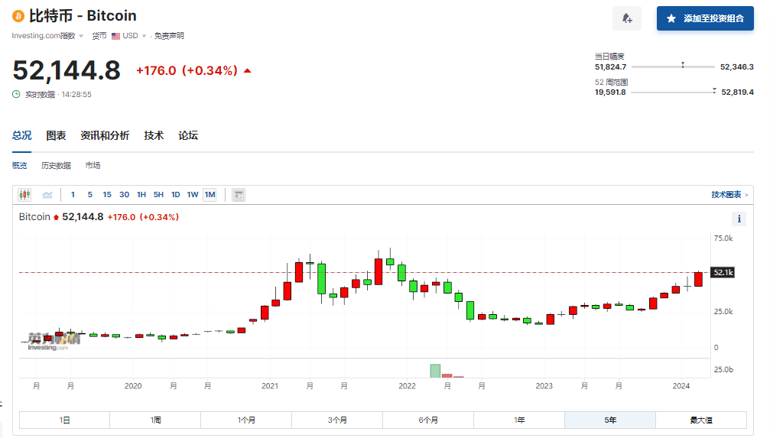Click the chart info 'i' icon
This screenshot has height=438, width=770.
point(739,219)
